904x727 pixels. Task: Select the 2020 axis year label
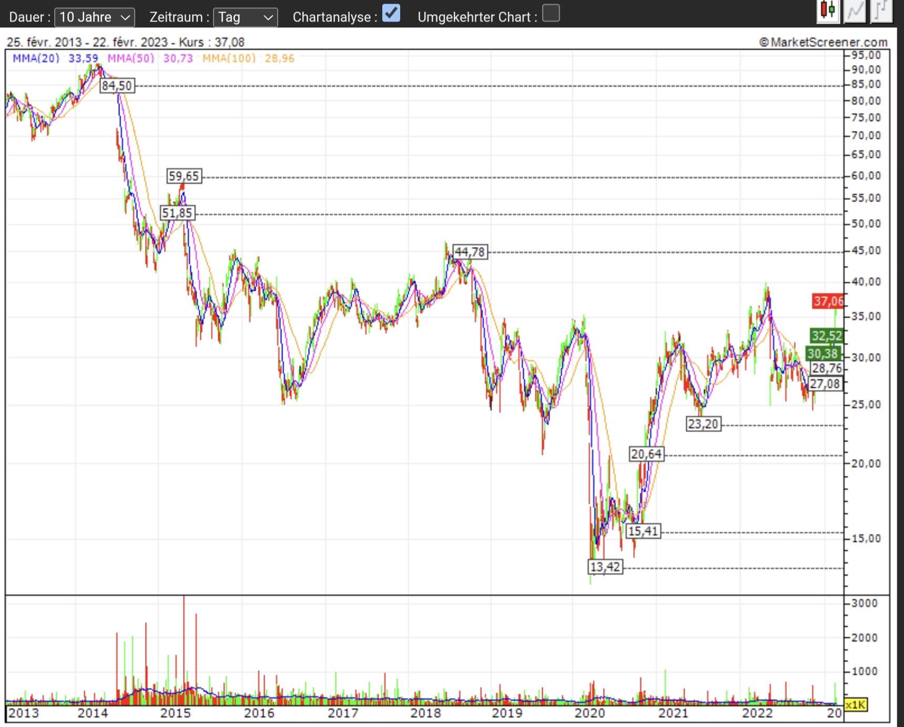590,714
